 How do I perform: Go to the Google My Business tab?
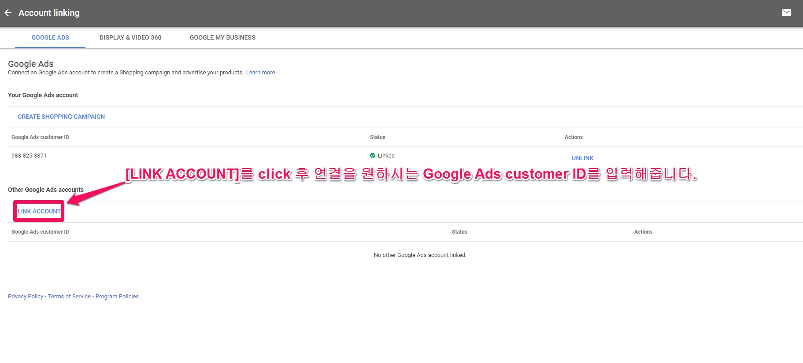pyautogui.click(x=222, y=37)
